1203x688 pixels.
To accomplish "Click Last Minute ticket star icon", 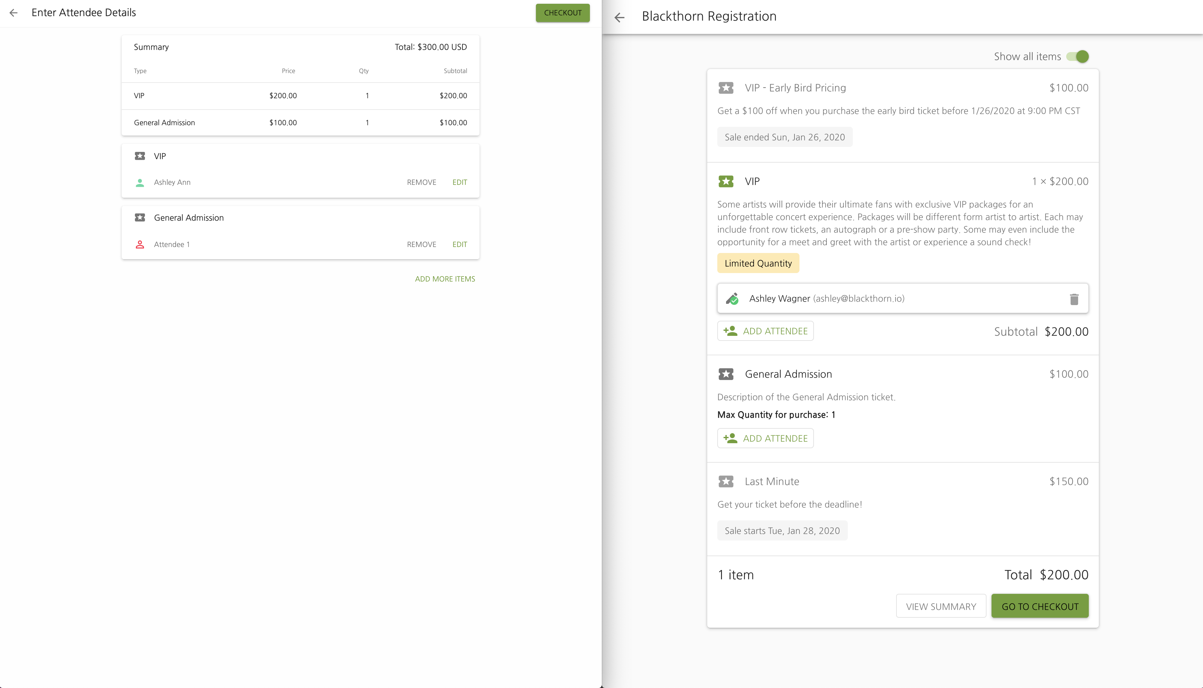I will coord(725,481).
